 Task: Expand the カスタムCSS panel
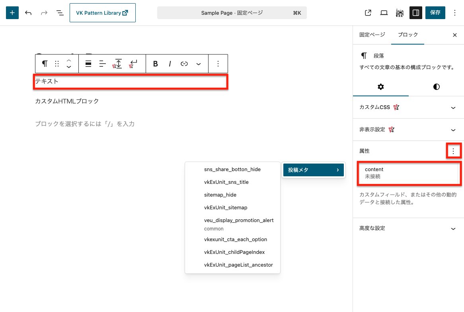pyautogui.click(x=408, y=107)
